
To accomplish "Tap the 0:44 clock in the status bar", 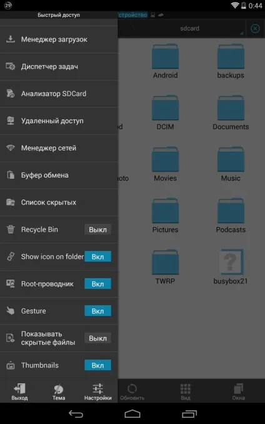I will pos(255,6).
